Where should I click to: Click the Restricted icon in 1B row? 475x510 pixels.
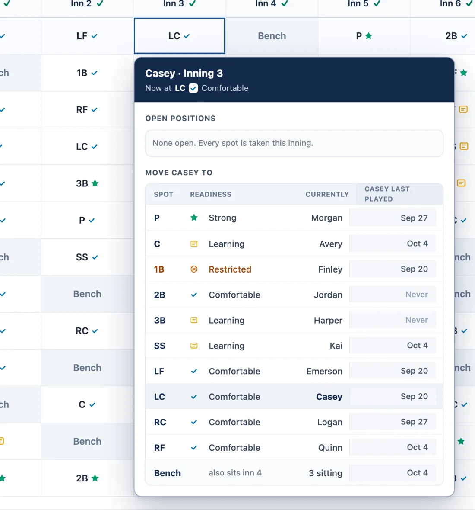194,269
